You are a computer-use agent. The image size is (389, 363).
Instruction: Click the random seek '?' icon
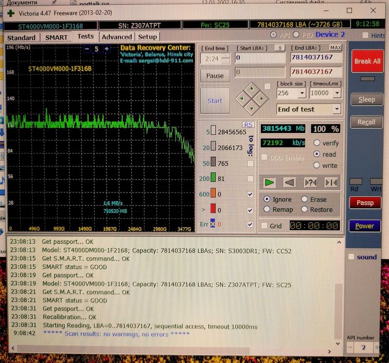pos(310,183)
